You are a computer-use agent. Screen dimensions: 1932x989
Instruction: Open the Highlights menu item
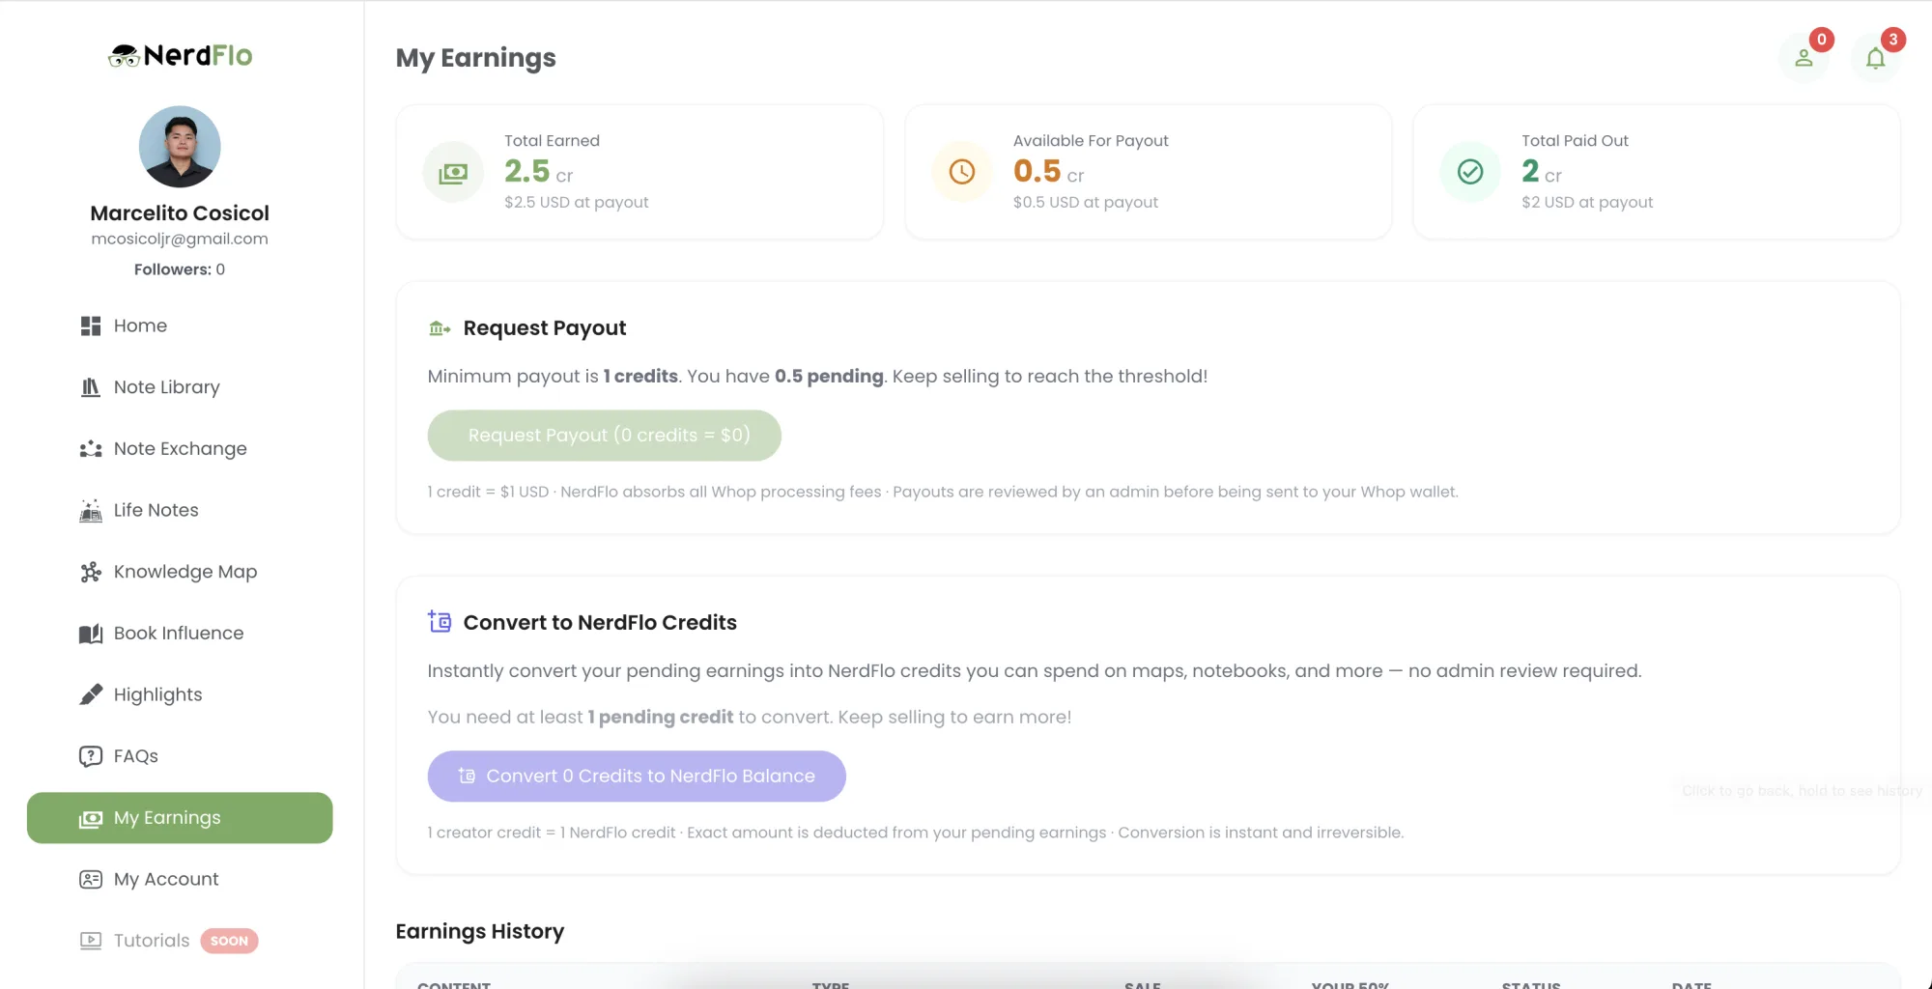180,694
